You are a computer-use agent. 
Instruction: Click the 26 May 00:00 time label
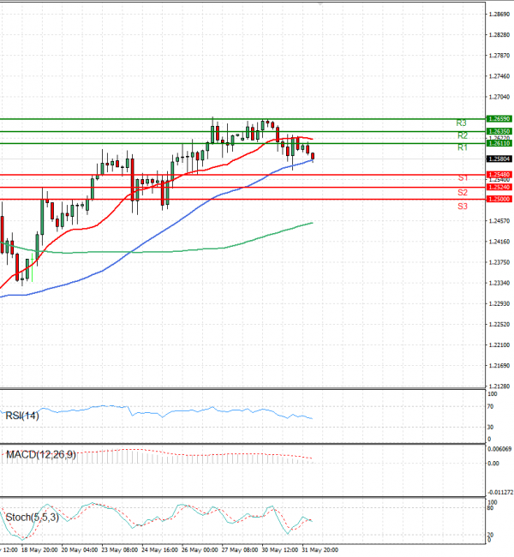(x=197, y=549)
